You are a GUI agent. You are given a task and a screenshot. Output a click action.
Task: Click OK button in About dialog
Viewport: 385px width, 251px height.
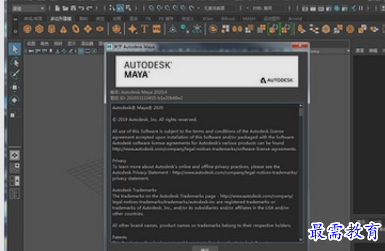click(205, 249)
